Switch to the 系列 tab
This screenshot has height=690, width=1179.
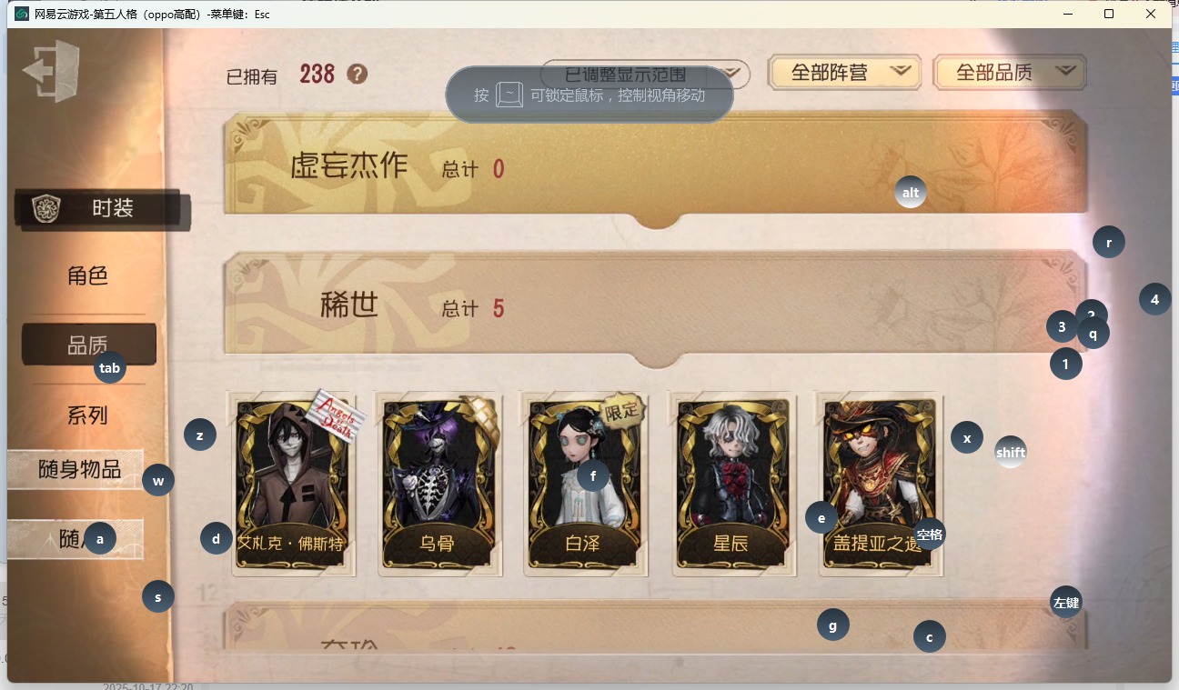[88, 415]
